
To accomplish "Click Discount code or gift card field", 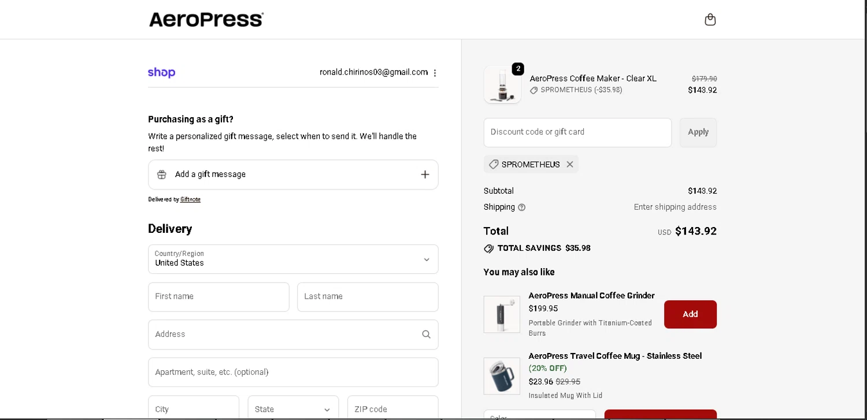I will (x=577, y=132).
